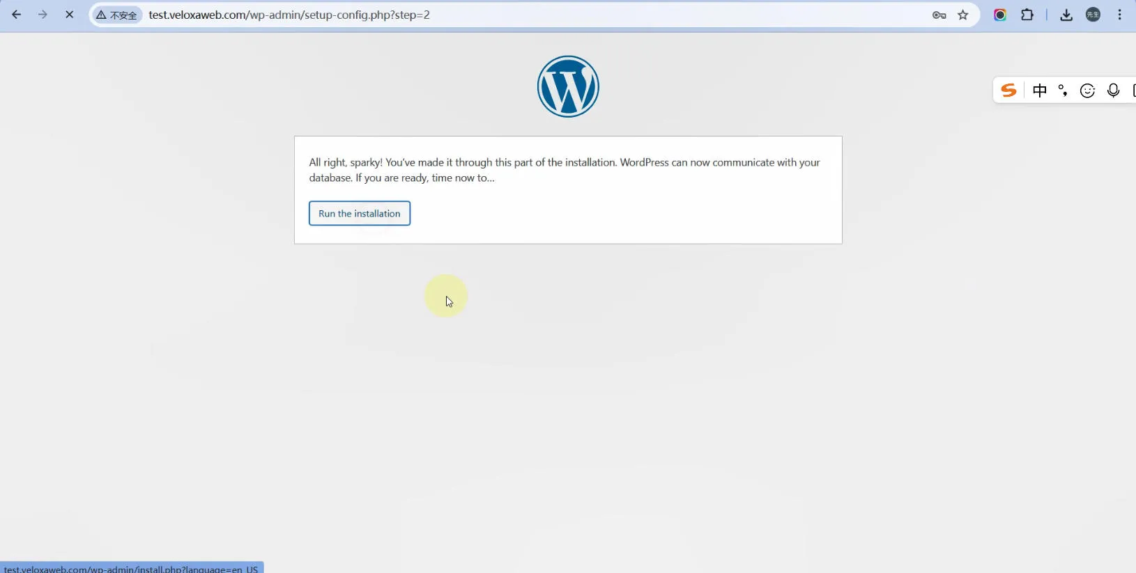1136x573 pixels.
Task: Enable voice input microphone on IME toolbar
Action: pos(1113,91)
